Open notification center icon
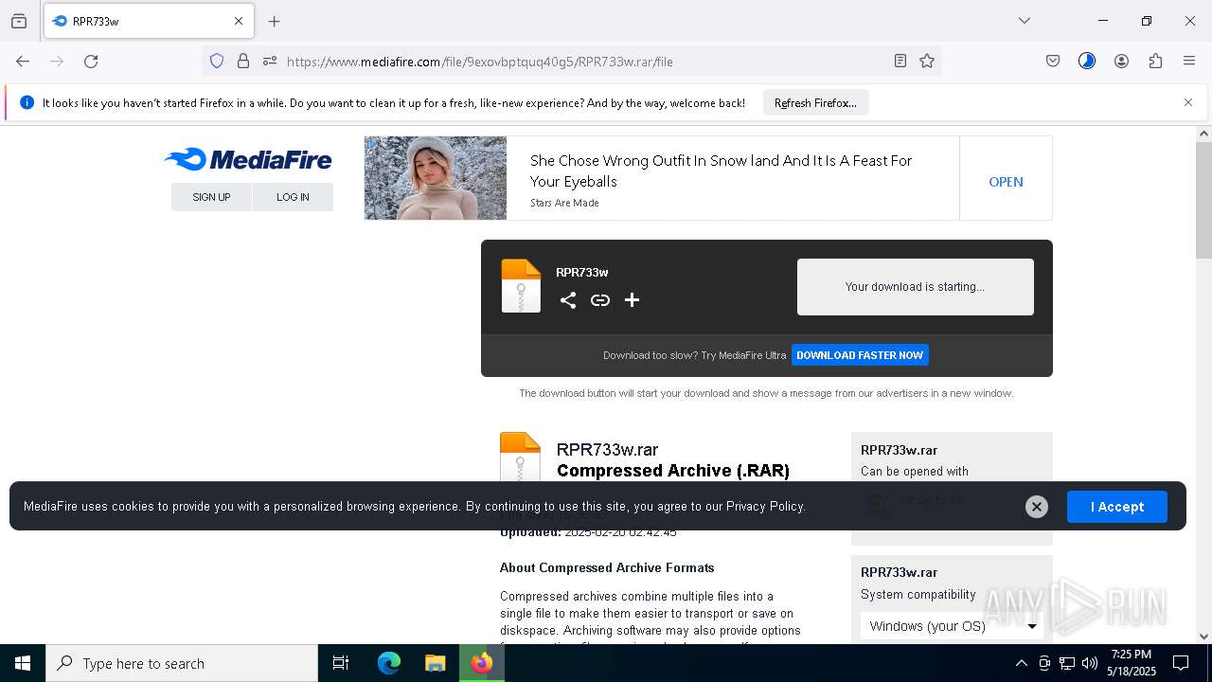1212x682 pixels. click(1181, 663)
